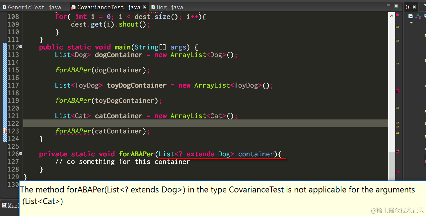Click the editor vertical scrollbar thumb

(x=392, y=166)
